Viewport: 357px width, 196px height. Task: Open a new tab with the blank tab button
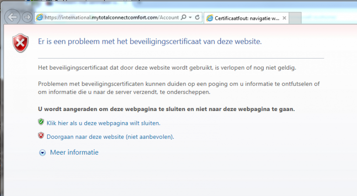pos(296,18)
